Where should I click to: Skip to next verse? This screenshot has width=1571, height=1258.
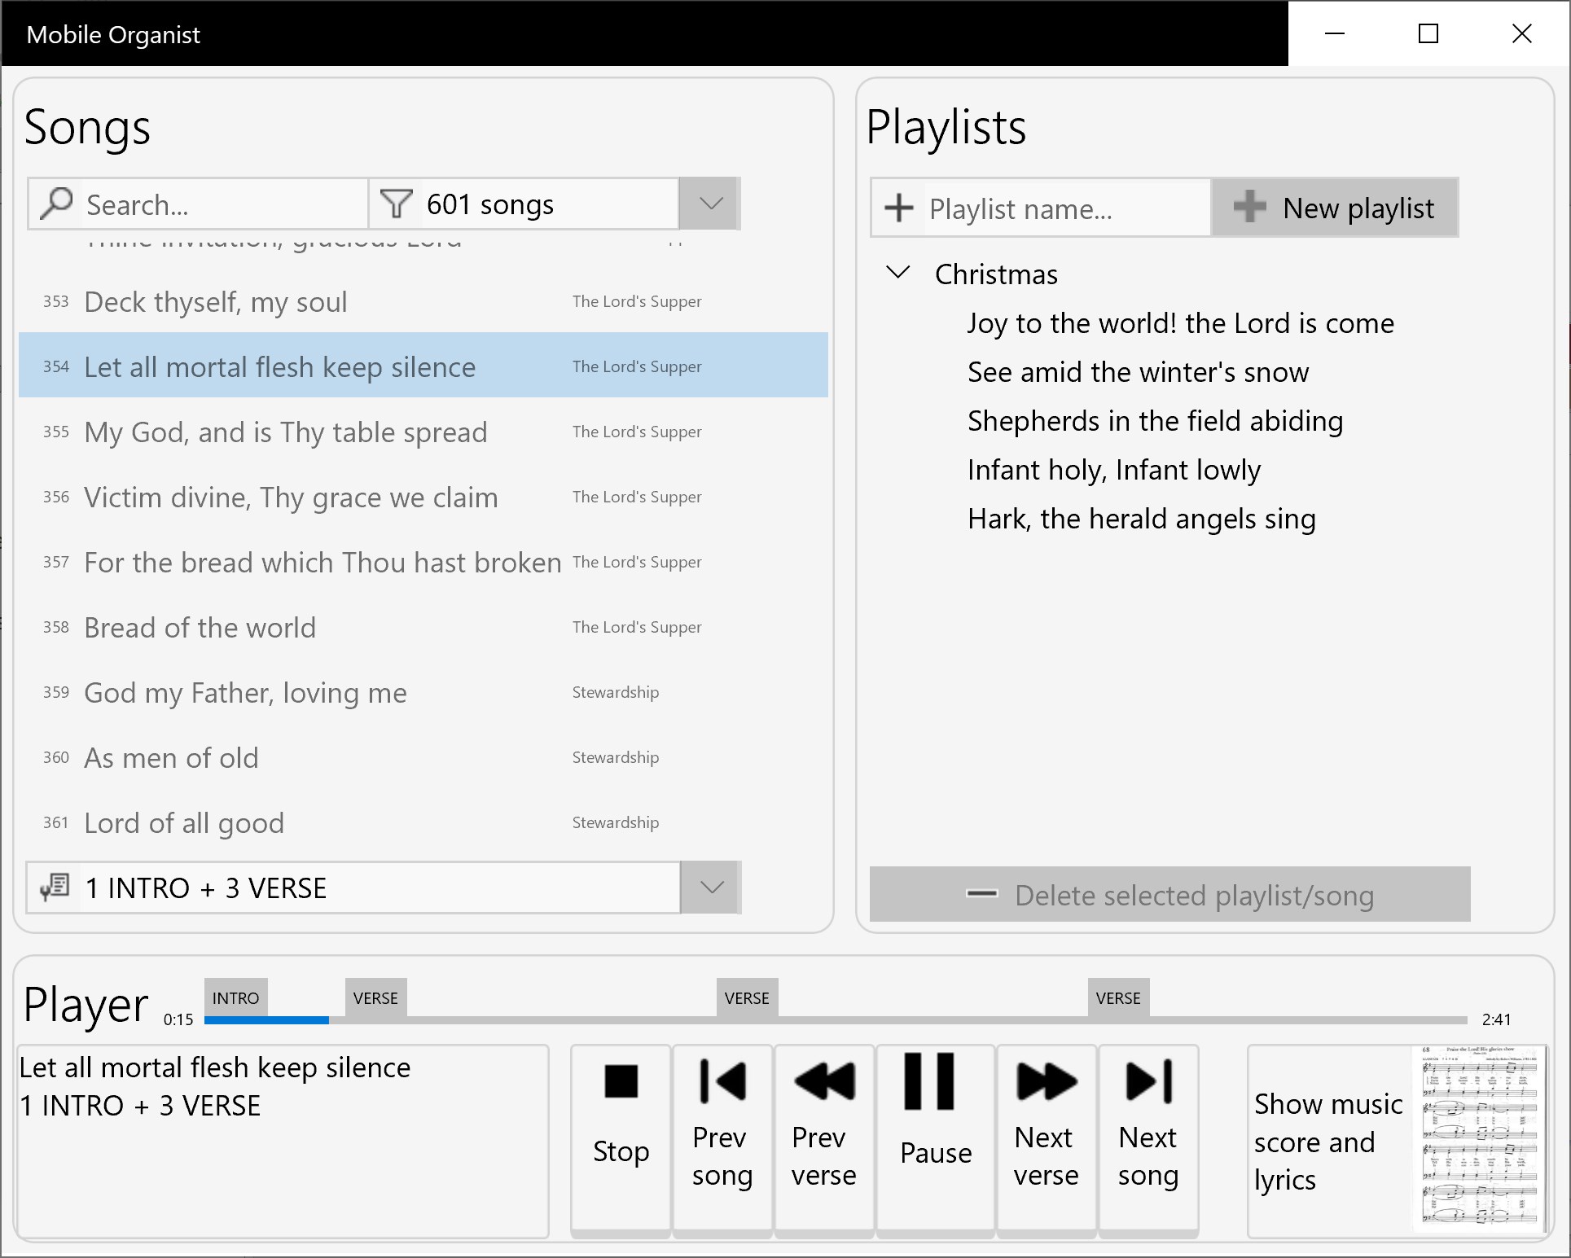(x=1047, y=1141)
